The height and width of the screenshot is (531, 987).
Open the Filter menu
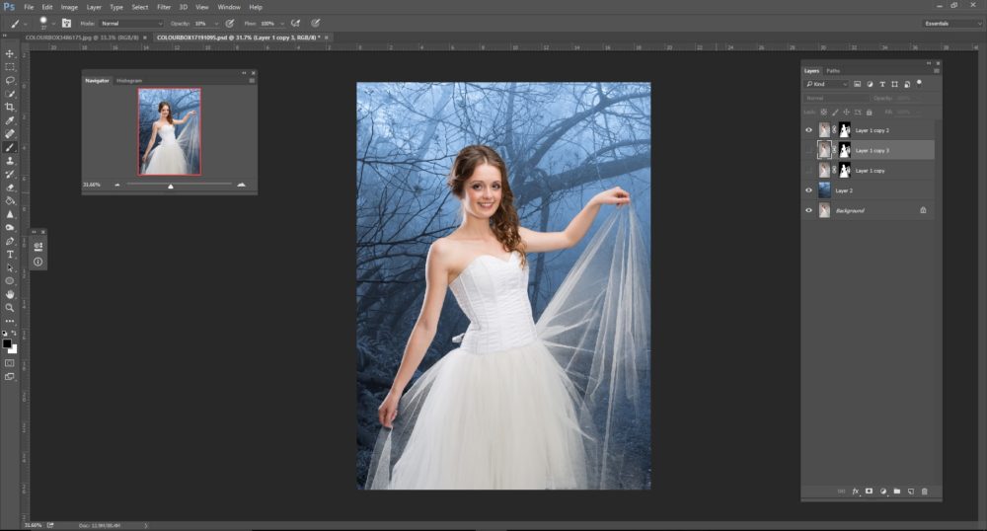tap(164, 7)
